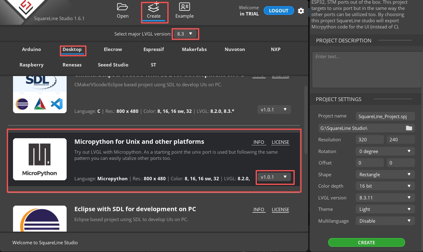Click the LOGOUT button
Screen dimensions: 423x252
click(x=279, y=11)
